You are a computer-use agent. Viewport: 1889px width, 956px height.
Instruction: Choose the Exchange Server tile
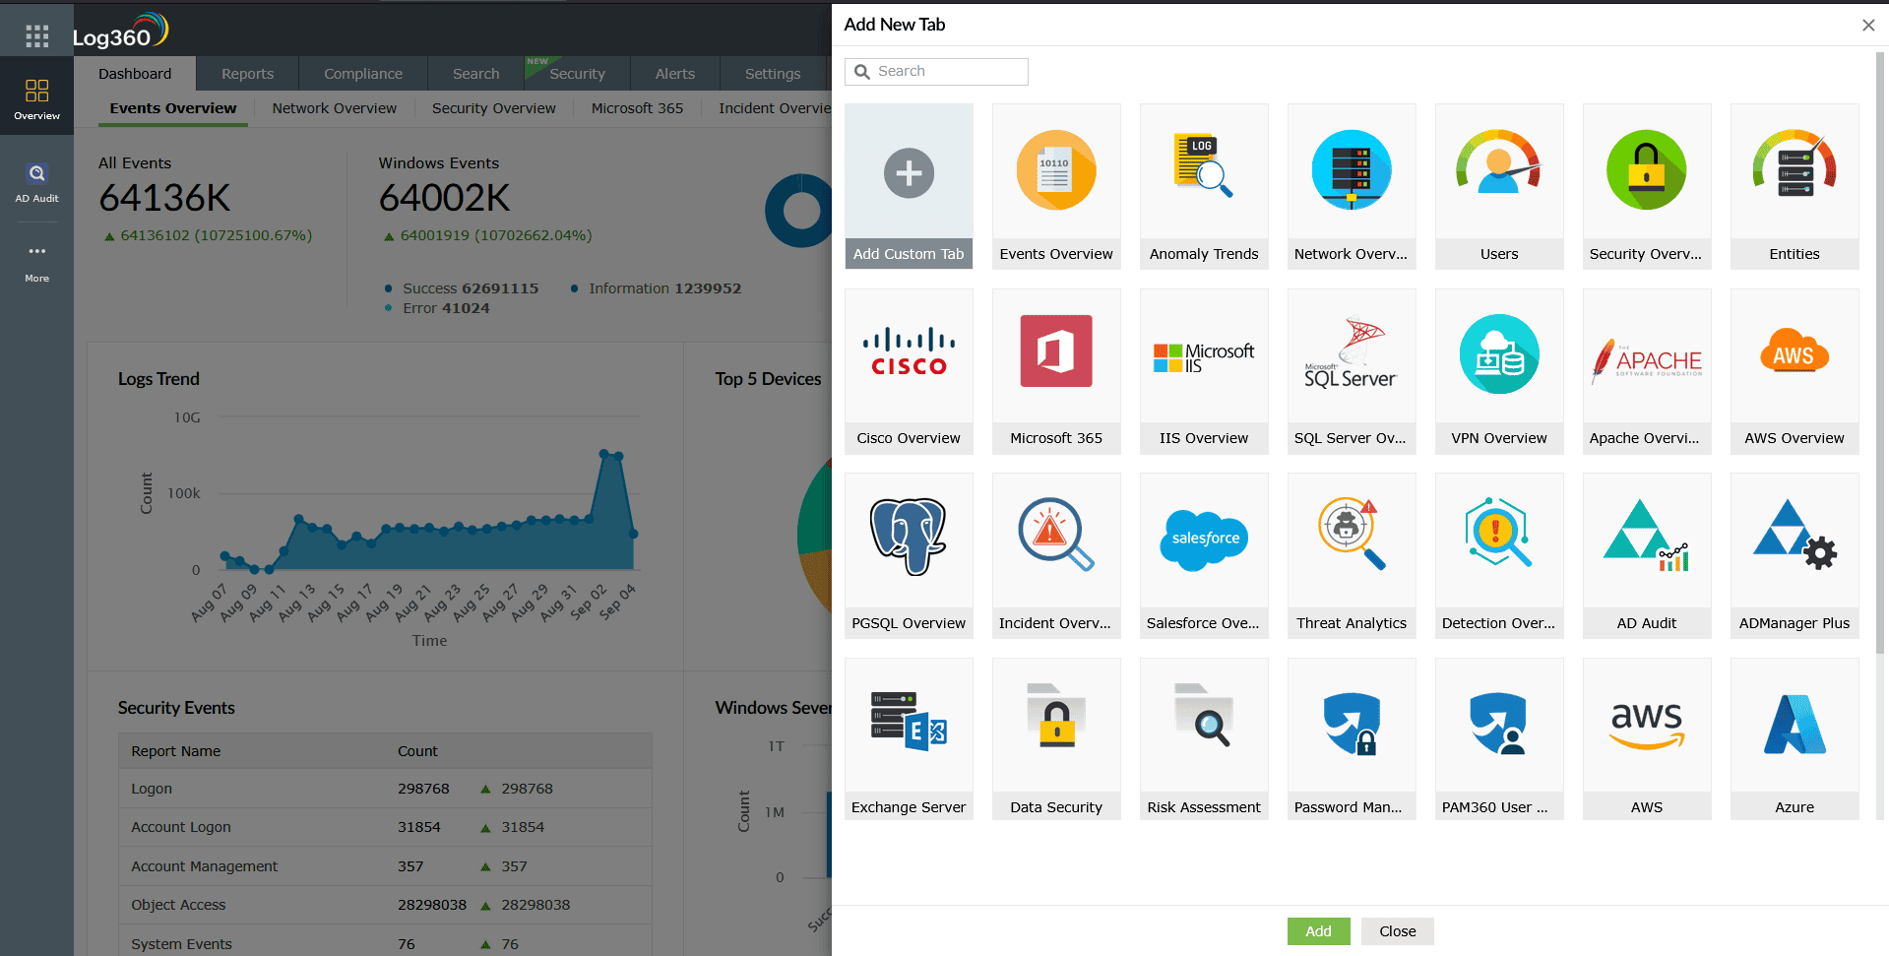tap(908, 738)
